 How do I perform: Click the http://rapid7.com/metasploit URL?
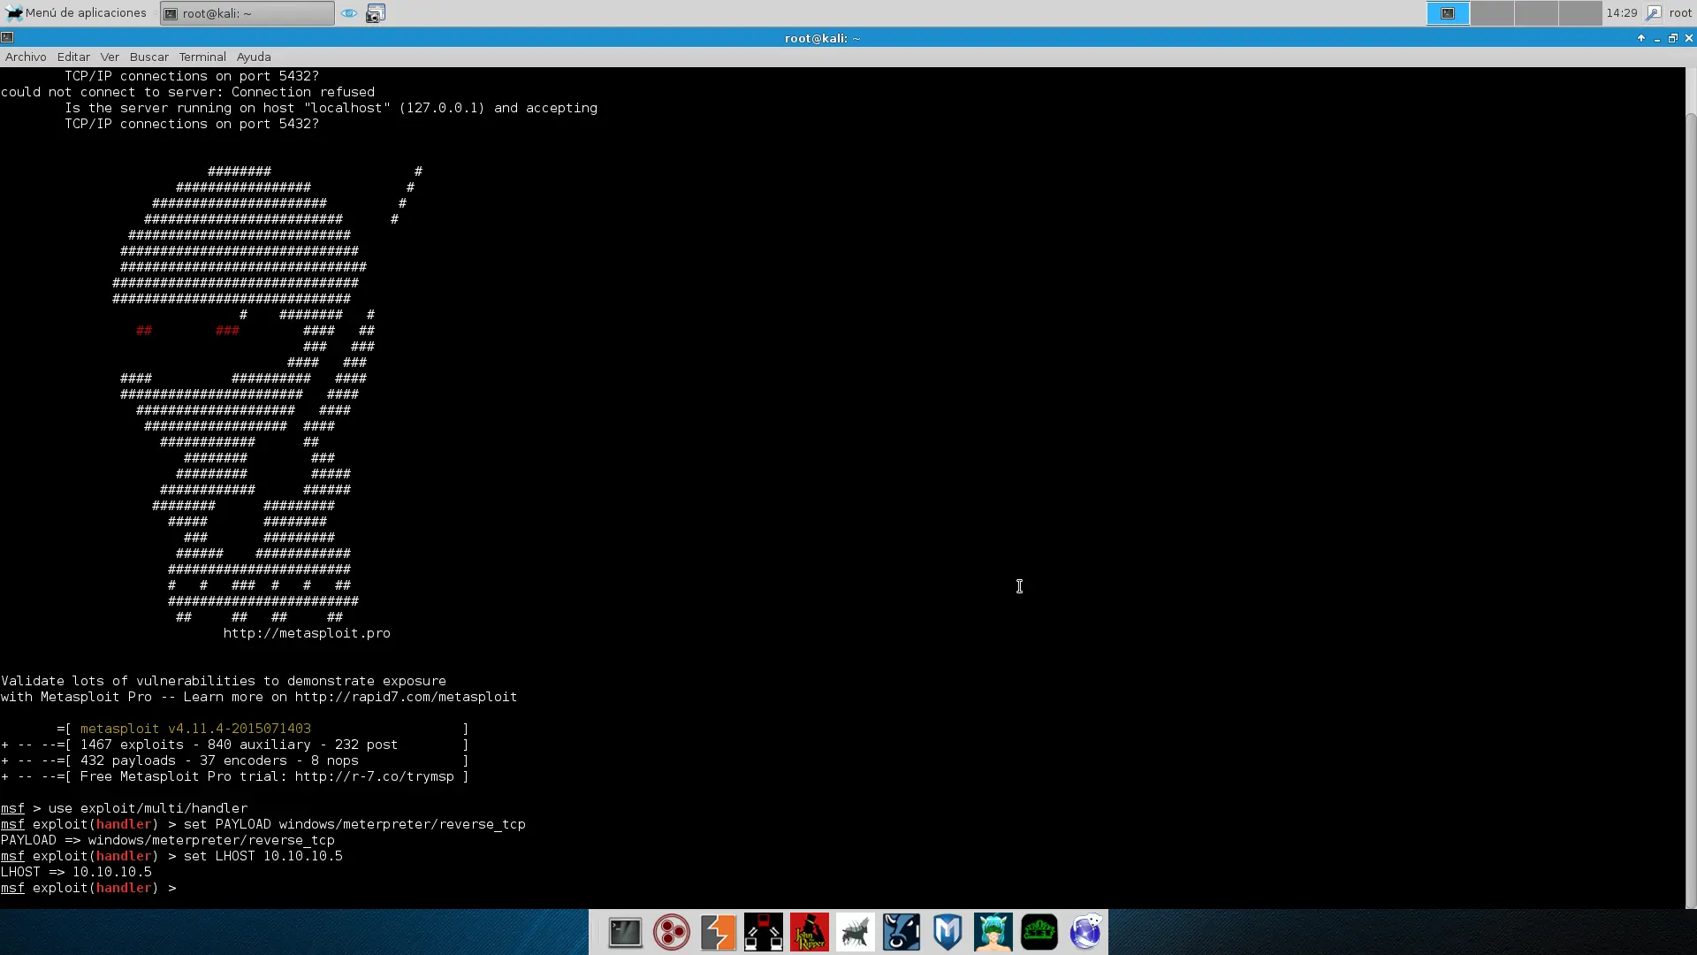tap(406, 697)
